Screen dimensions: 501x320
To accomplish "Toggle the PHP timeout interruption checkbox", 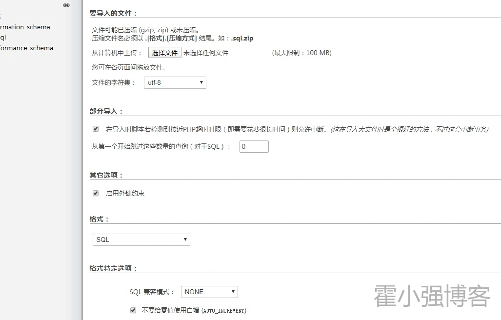I will [96, 129].
